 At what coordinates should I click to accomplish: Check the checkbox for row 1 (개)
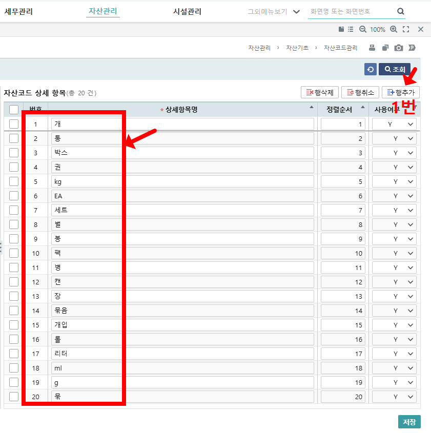point(14,124)
